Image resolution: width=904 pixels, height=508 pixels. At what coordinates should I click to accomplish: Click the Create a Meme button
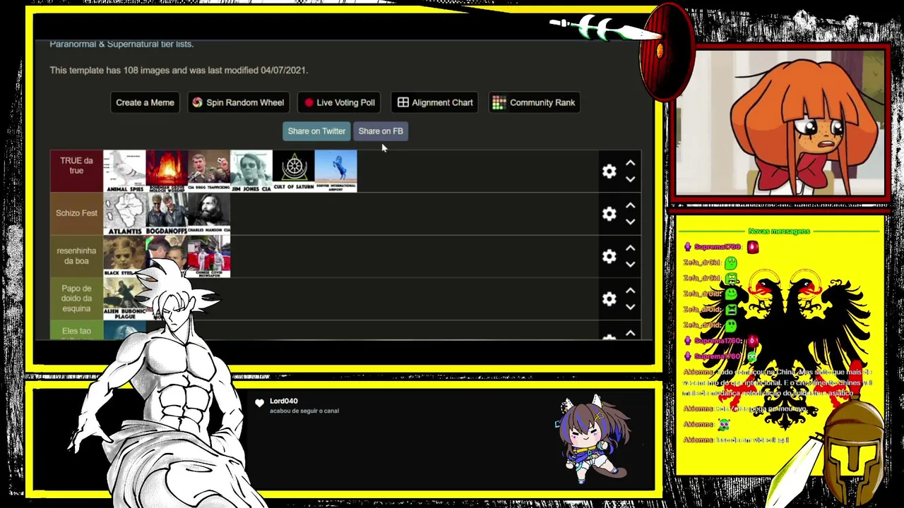pos(145,102)
